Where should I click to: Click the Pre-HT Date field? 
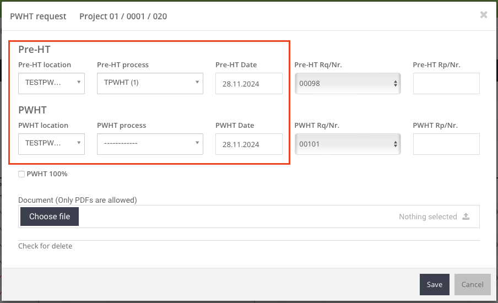(x=248, y=84)
